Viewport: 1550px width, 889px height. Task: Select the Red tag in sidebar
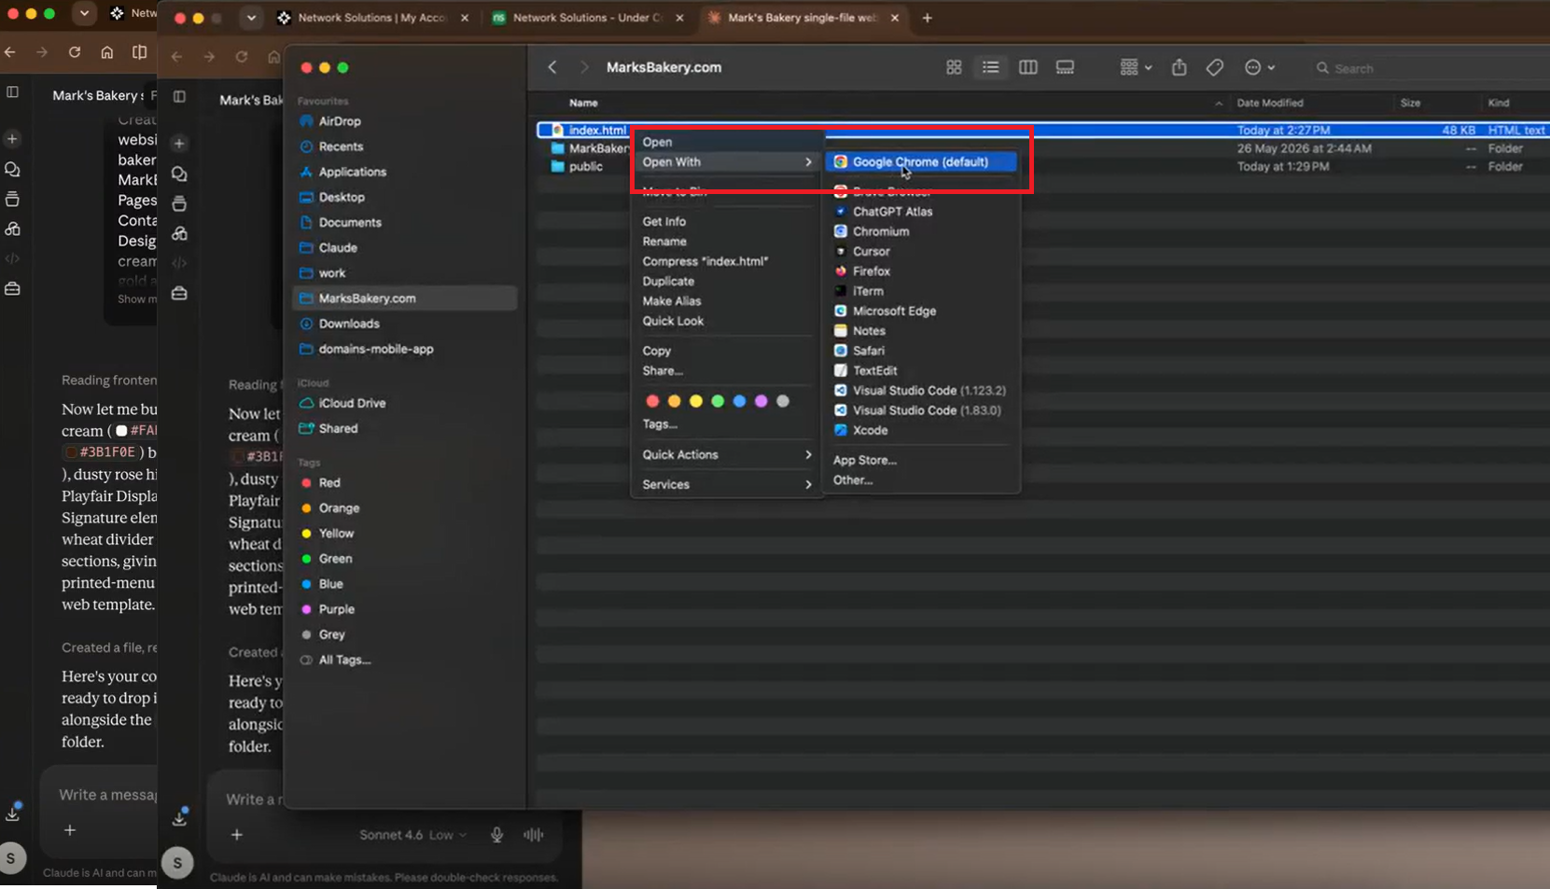329,482
